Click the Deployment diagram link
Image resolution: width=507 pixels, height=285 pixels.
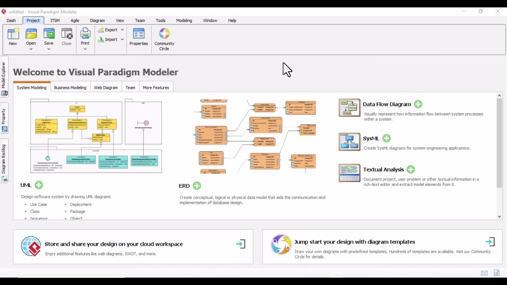coord(81,205)
